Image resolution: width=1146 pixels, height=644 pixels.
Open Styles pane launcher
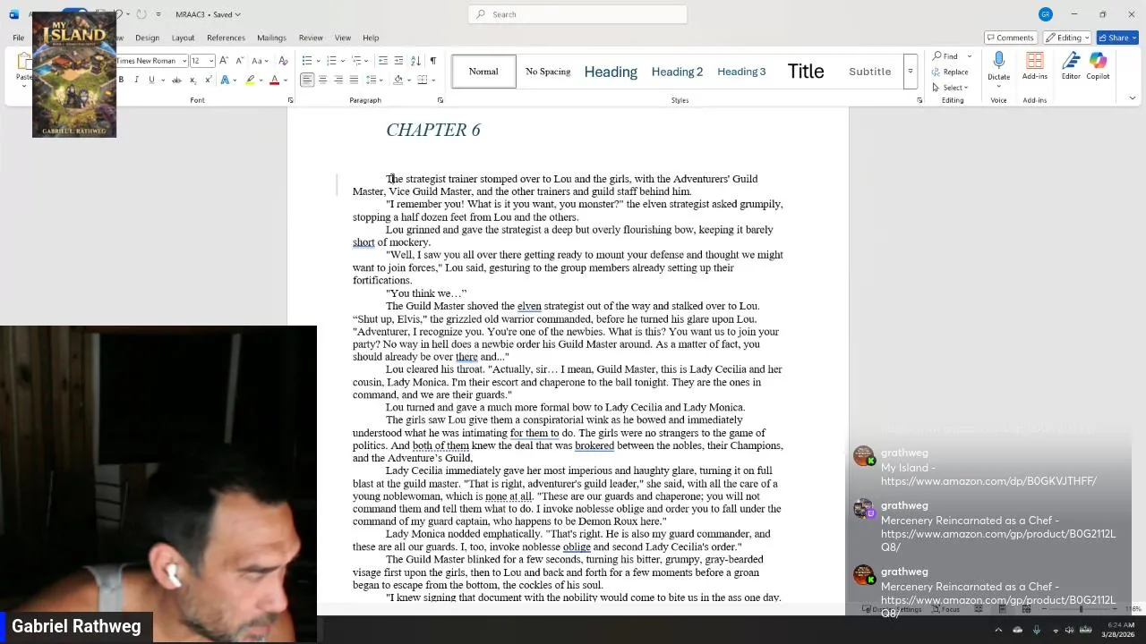919,100
